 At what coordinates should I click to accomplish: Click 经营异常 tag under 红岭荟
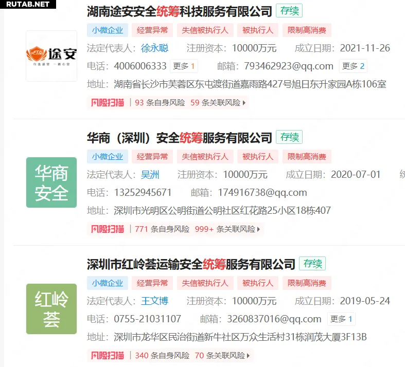152,283
